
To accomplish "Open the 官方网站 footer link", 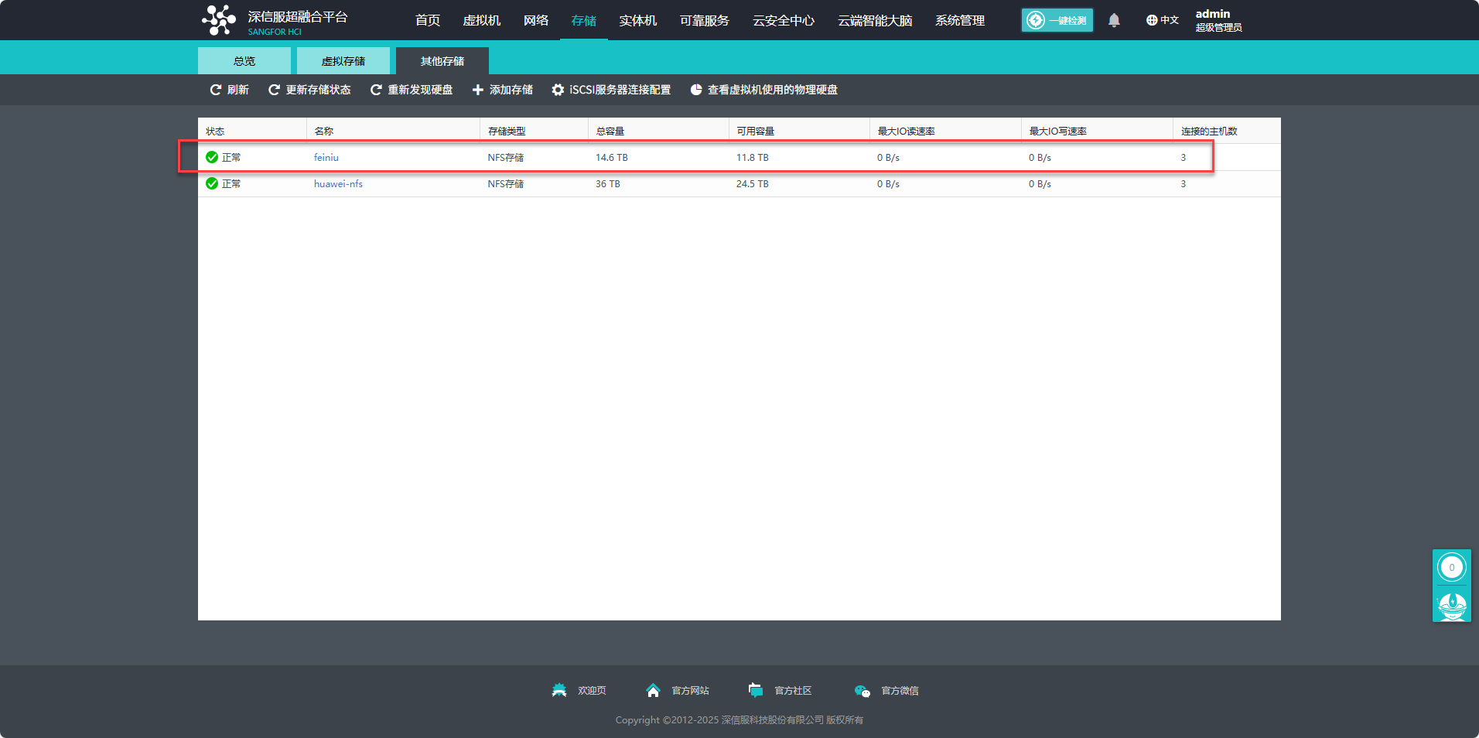I will pos(690,691).
